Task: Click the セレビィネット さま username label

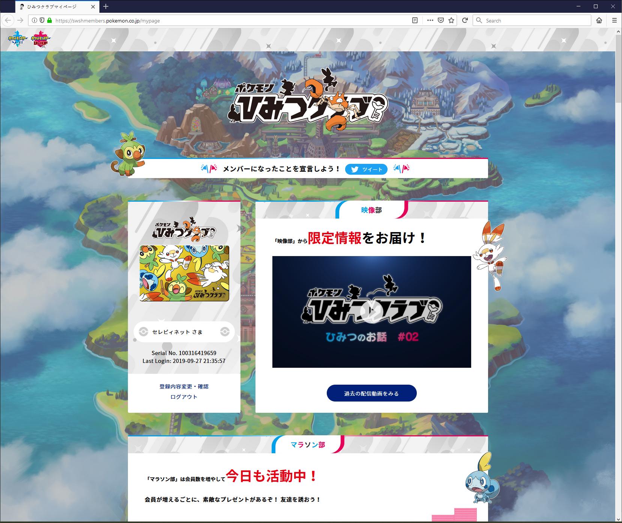Action: click(x=177, y=332)
